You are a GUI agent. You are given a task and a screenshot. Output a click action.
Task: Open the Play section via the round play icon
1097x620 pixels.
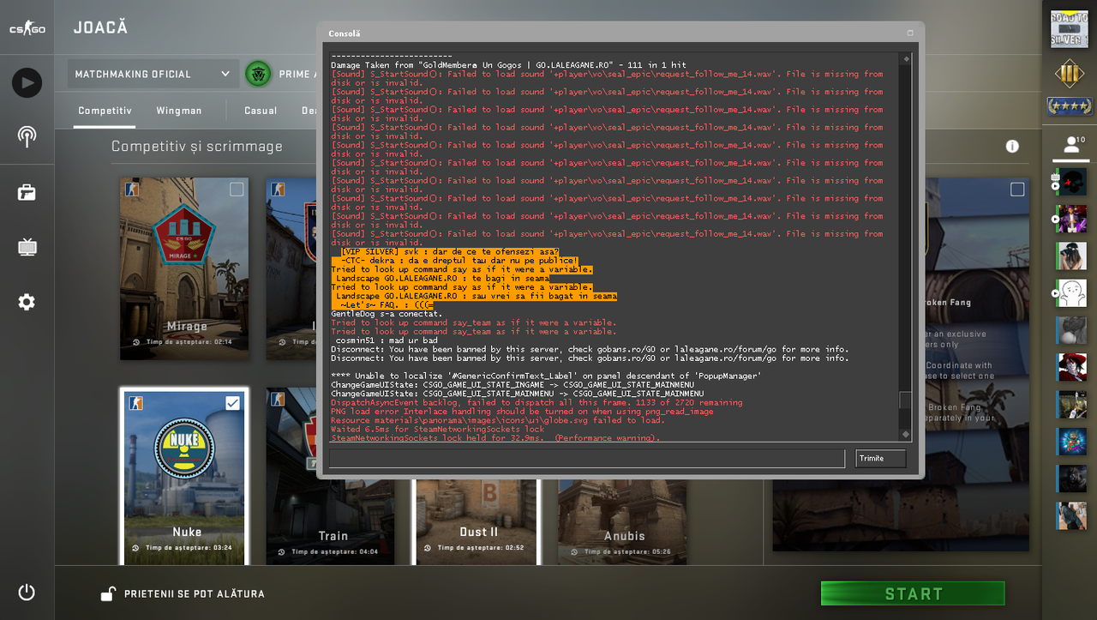[x=27, y=83]
